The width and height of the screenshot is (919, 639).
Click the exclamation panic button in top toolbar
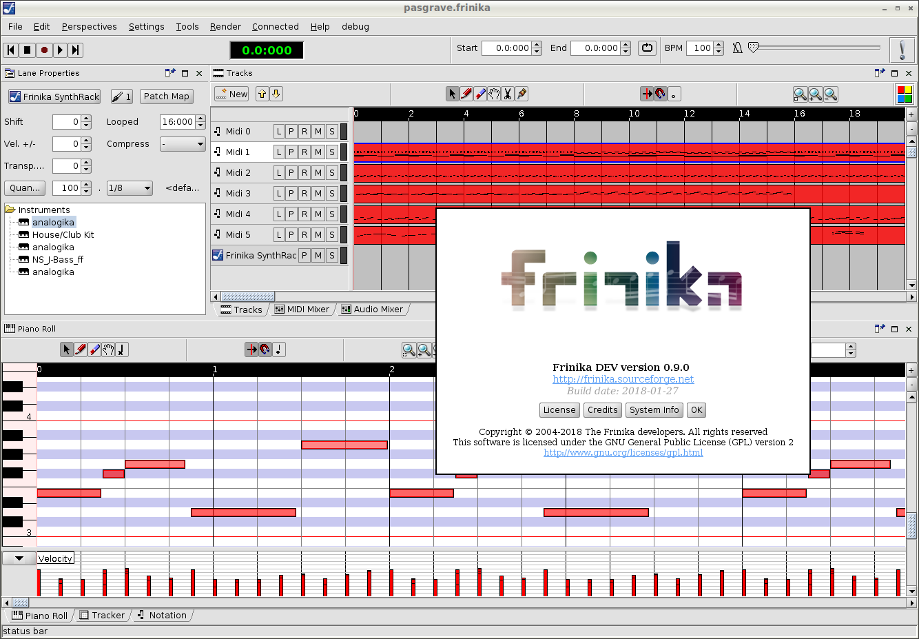pos(902,50)
